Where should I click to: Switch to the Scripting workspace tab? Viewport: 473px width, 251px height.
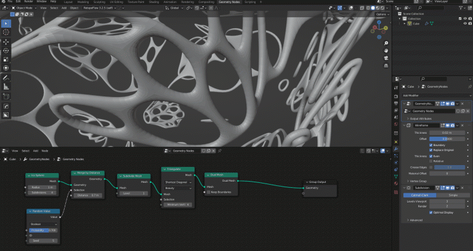tap(251, 2)
